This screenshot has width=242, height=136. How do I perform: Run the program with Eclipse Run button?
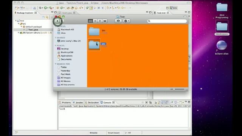click(45, 8)
